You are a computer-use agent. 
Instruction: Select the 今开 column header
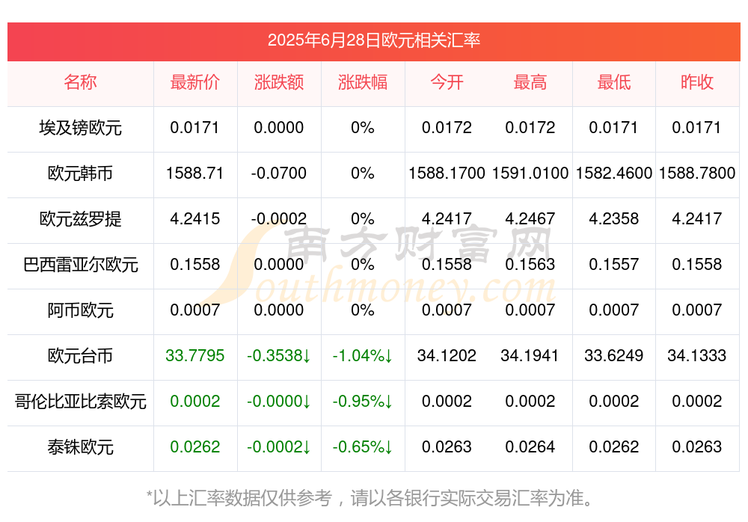tap(447, 82)
